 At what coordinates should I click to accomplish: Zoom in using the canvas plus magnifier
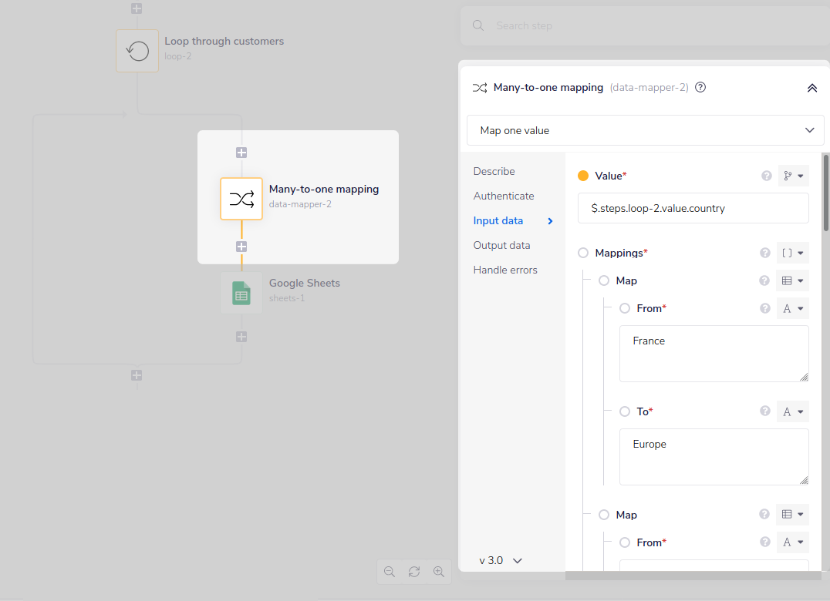click(x=439, y=571)
